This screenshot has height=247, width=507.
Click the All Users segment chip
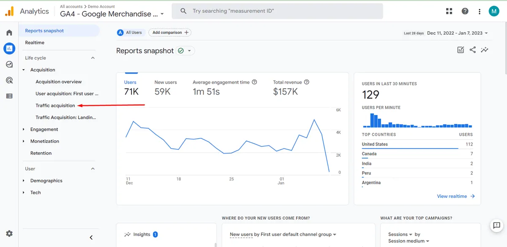click(131, 33)
